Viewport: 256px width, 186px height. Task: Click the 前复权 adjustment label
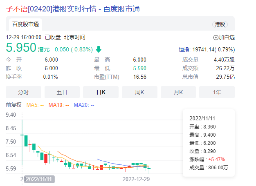tap(14, 105)
